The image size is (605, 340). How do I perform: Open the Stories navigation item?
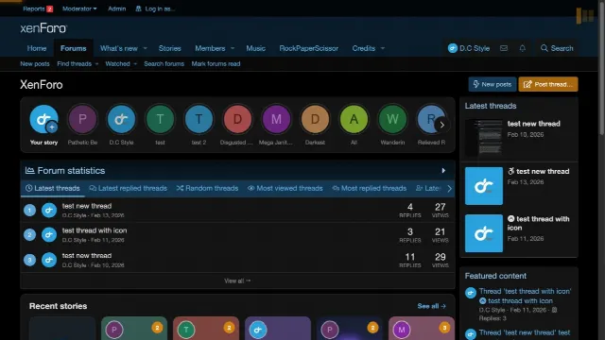(170, 48)
